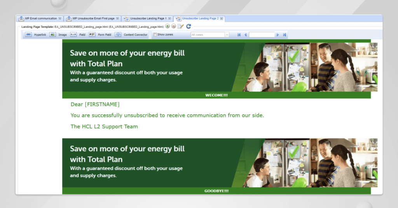The height and width of the screenshot is (208, 398).
Task: Click the red remove template icon
Action: pos(173,26)
